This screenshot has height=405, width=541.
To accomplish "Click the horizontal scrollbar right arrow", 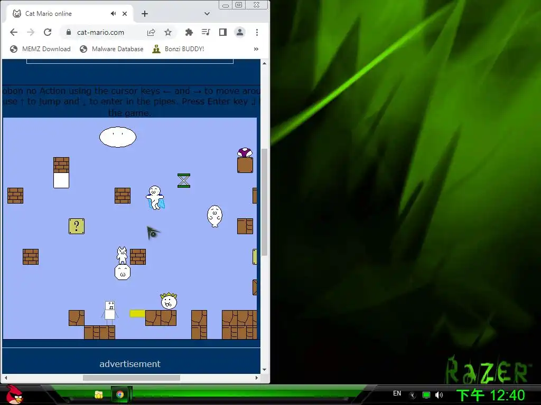I will coord(256,378).
